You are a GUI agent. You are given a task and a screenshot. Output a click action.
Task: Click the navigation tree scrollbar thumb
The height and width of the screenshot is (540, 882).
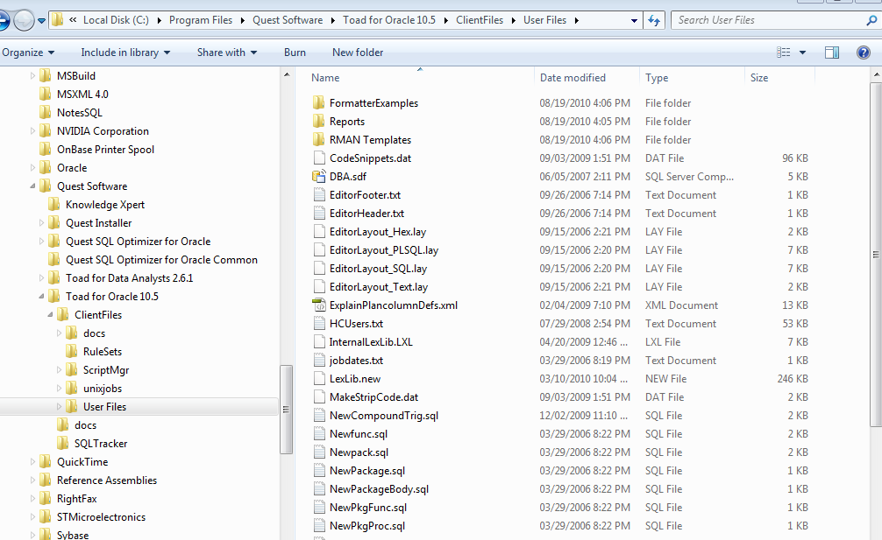[x=286, y=410]
